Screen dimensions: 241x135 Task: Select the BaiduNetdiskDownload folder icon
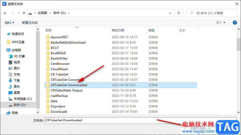coord(48,43)
